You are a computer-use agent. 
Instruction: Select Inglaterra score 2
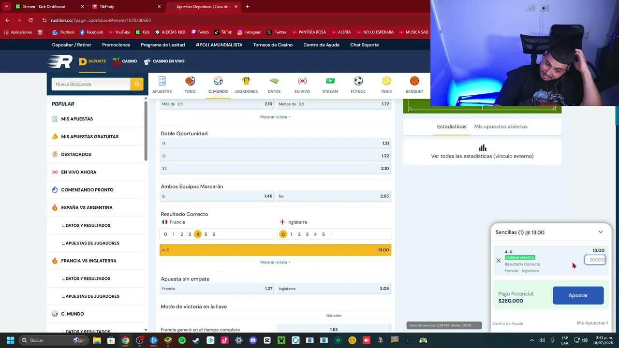(299, 234)
